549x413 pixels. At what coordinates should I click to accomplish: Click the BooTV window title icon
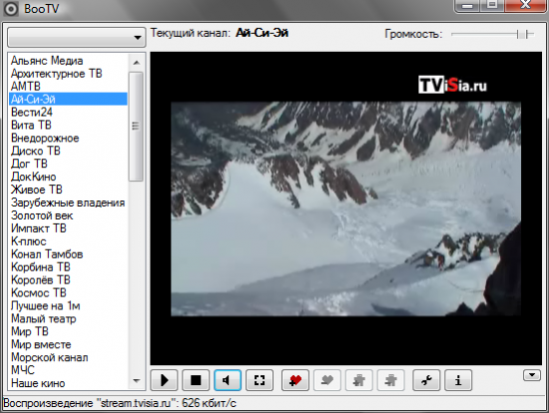[x=11, y=9]
